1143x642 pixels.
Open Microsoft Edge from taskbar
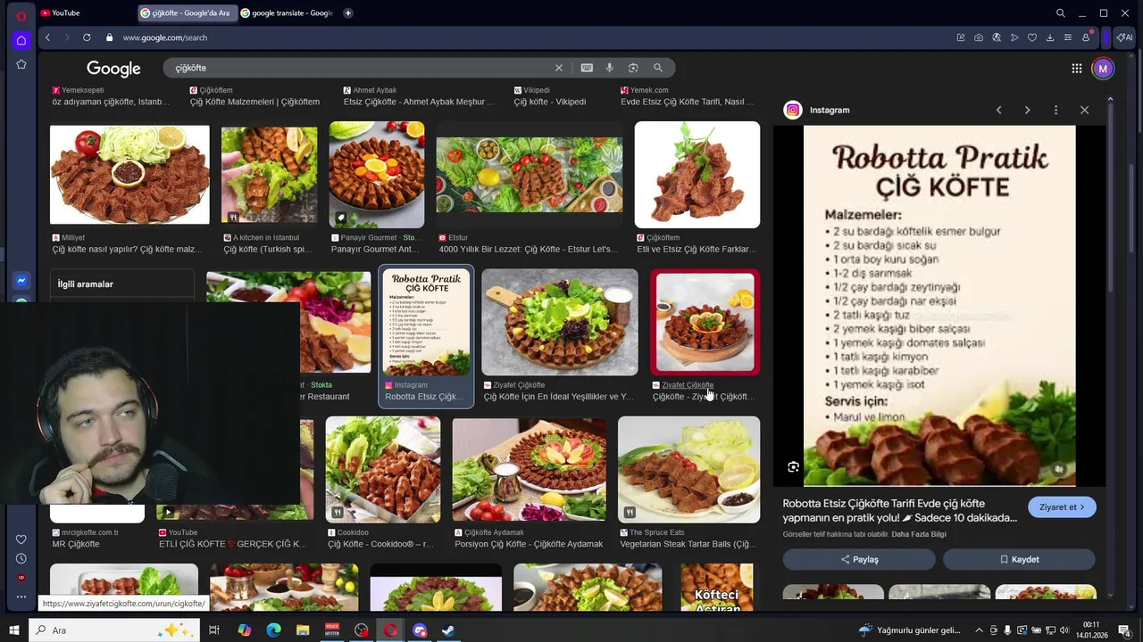click(273, 630)
